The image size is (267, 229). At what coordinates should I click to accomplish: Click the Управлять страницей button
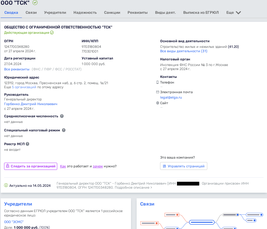pyautogui.click(x=184, y=166)
